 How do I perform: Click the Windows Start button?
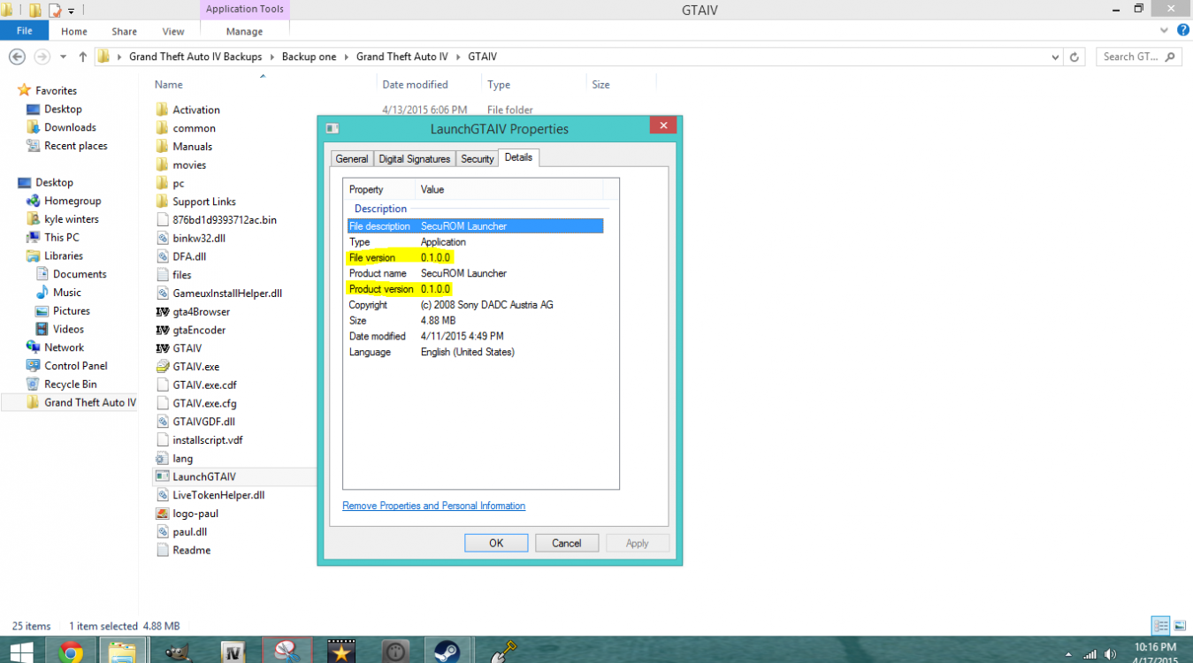pyautogui.click(x=19, y=653)
